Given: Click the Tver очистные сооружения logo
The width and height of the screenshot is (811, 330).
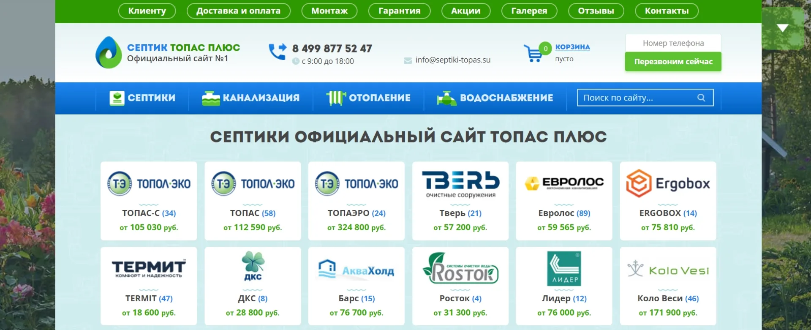Looking at the screenshot, I should [x=460, y=184].
